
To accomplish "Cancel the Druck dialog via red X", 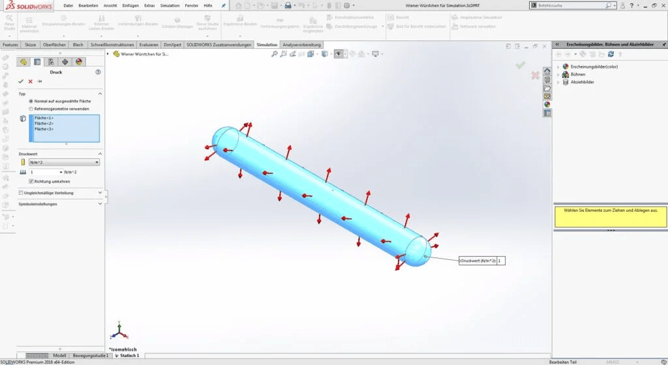I will pyautogui.click(x=30, y=81).
